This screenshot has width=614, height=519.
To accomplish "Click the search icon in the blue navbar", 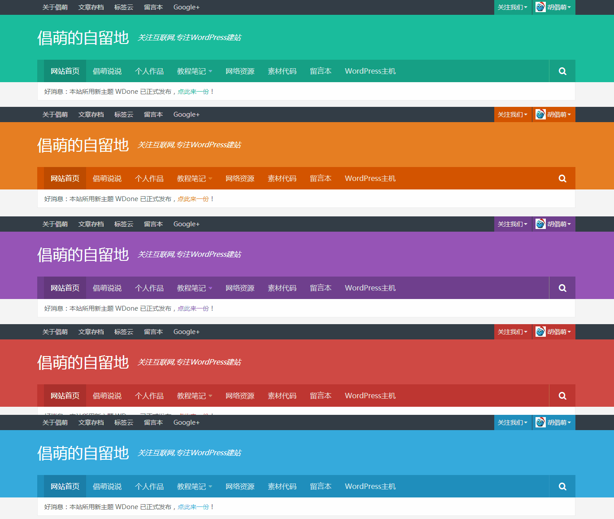I will 562,487.
